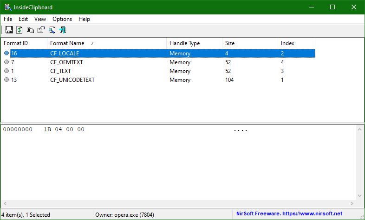This screenshot has width=365, height=220.
Task: Click Index value 4 in CF_OEMTEXT row
Action: click(282, 62)
